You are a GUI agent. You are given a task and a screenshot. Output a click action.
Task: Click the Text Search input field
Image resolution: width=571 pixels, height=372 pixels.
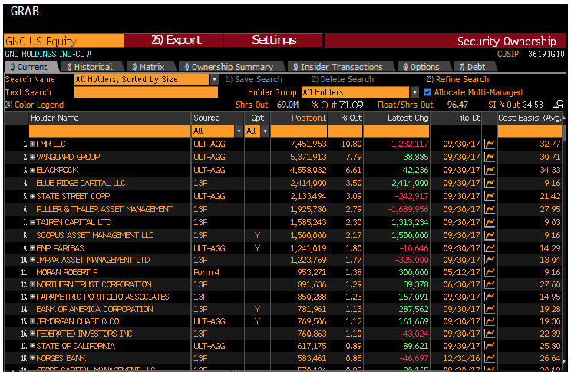(x=146, y=93)
